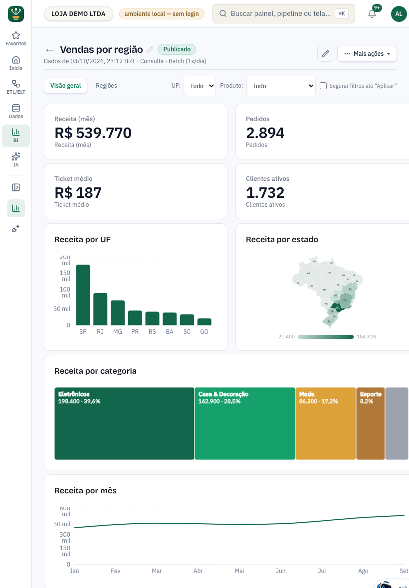
Task: Click the Receita por mês chart title
Action: 86,490
